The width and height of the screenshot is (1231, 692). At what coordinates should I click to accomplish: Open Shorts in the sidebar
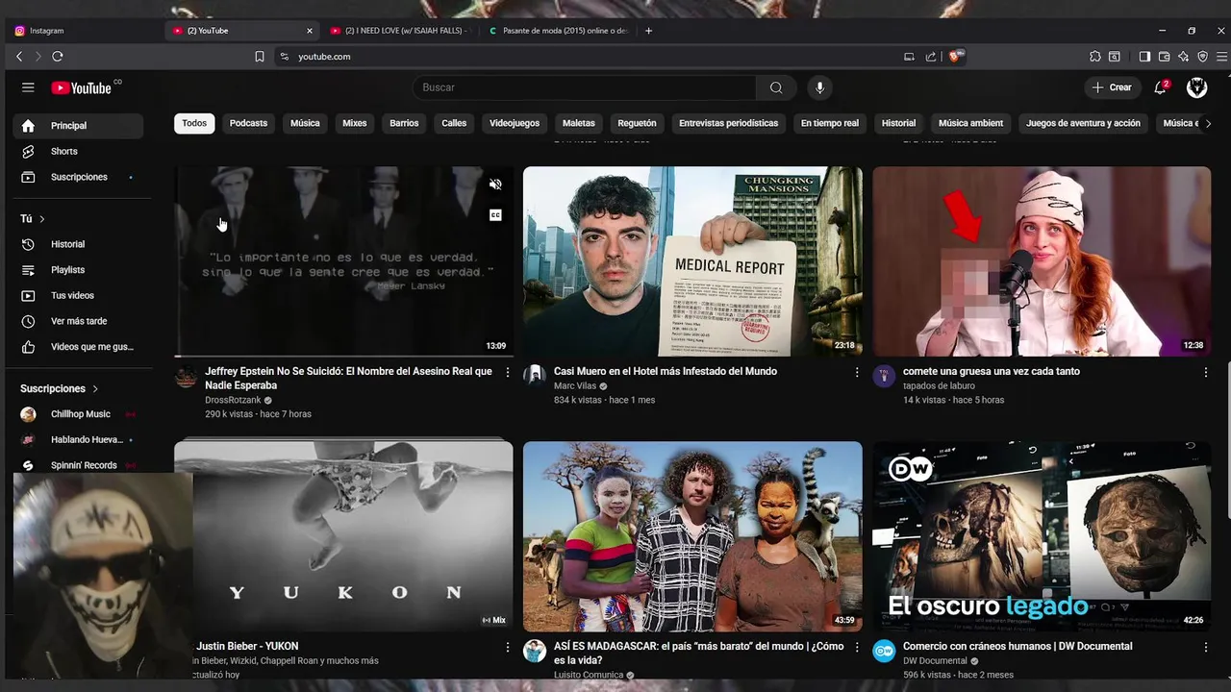click(x=78, y=152)
